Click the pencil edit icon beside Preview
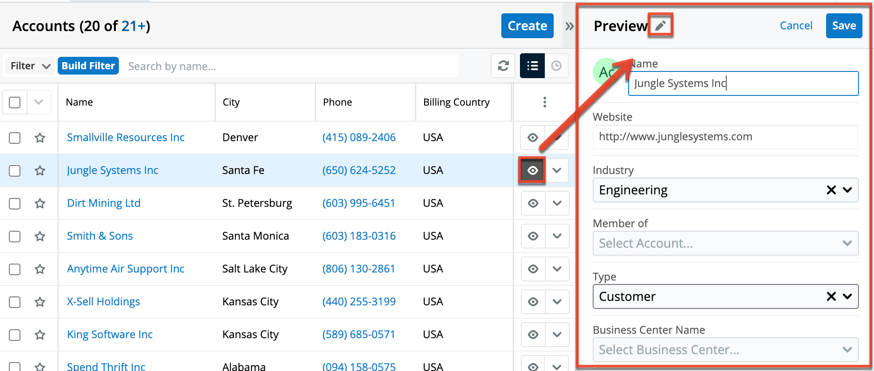This screenshot has width=874, height=371. pos(660,25)
